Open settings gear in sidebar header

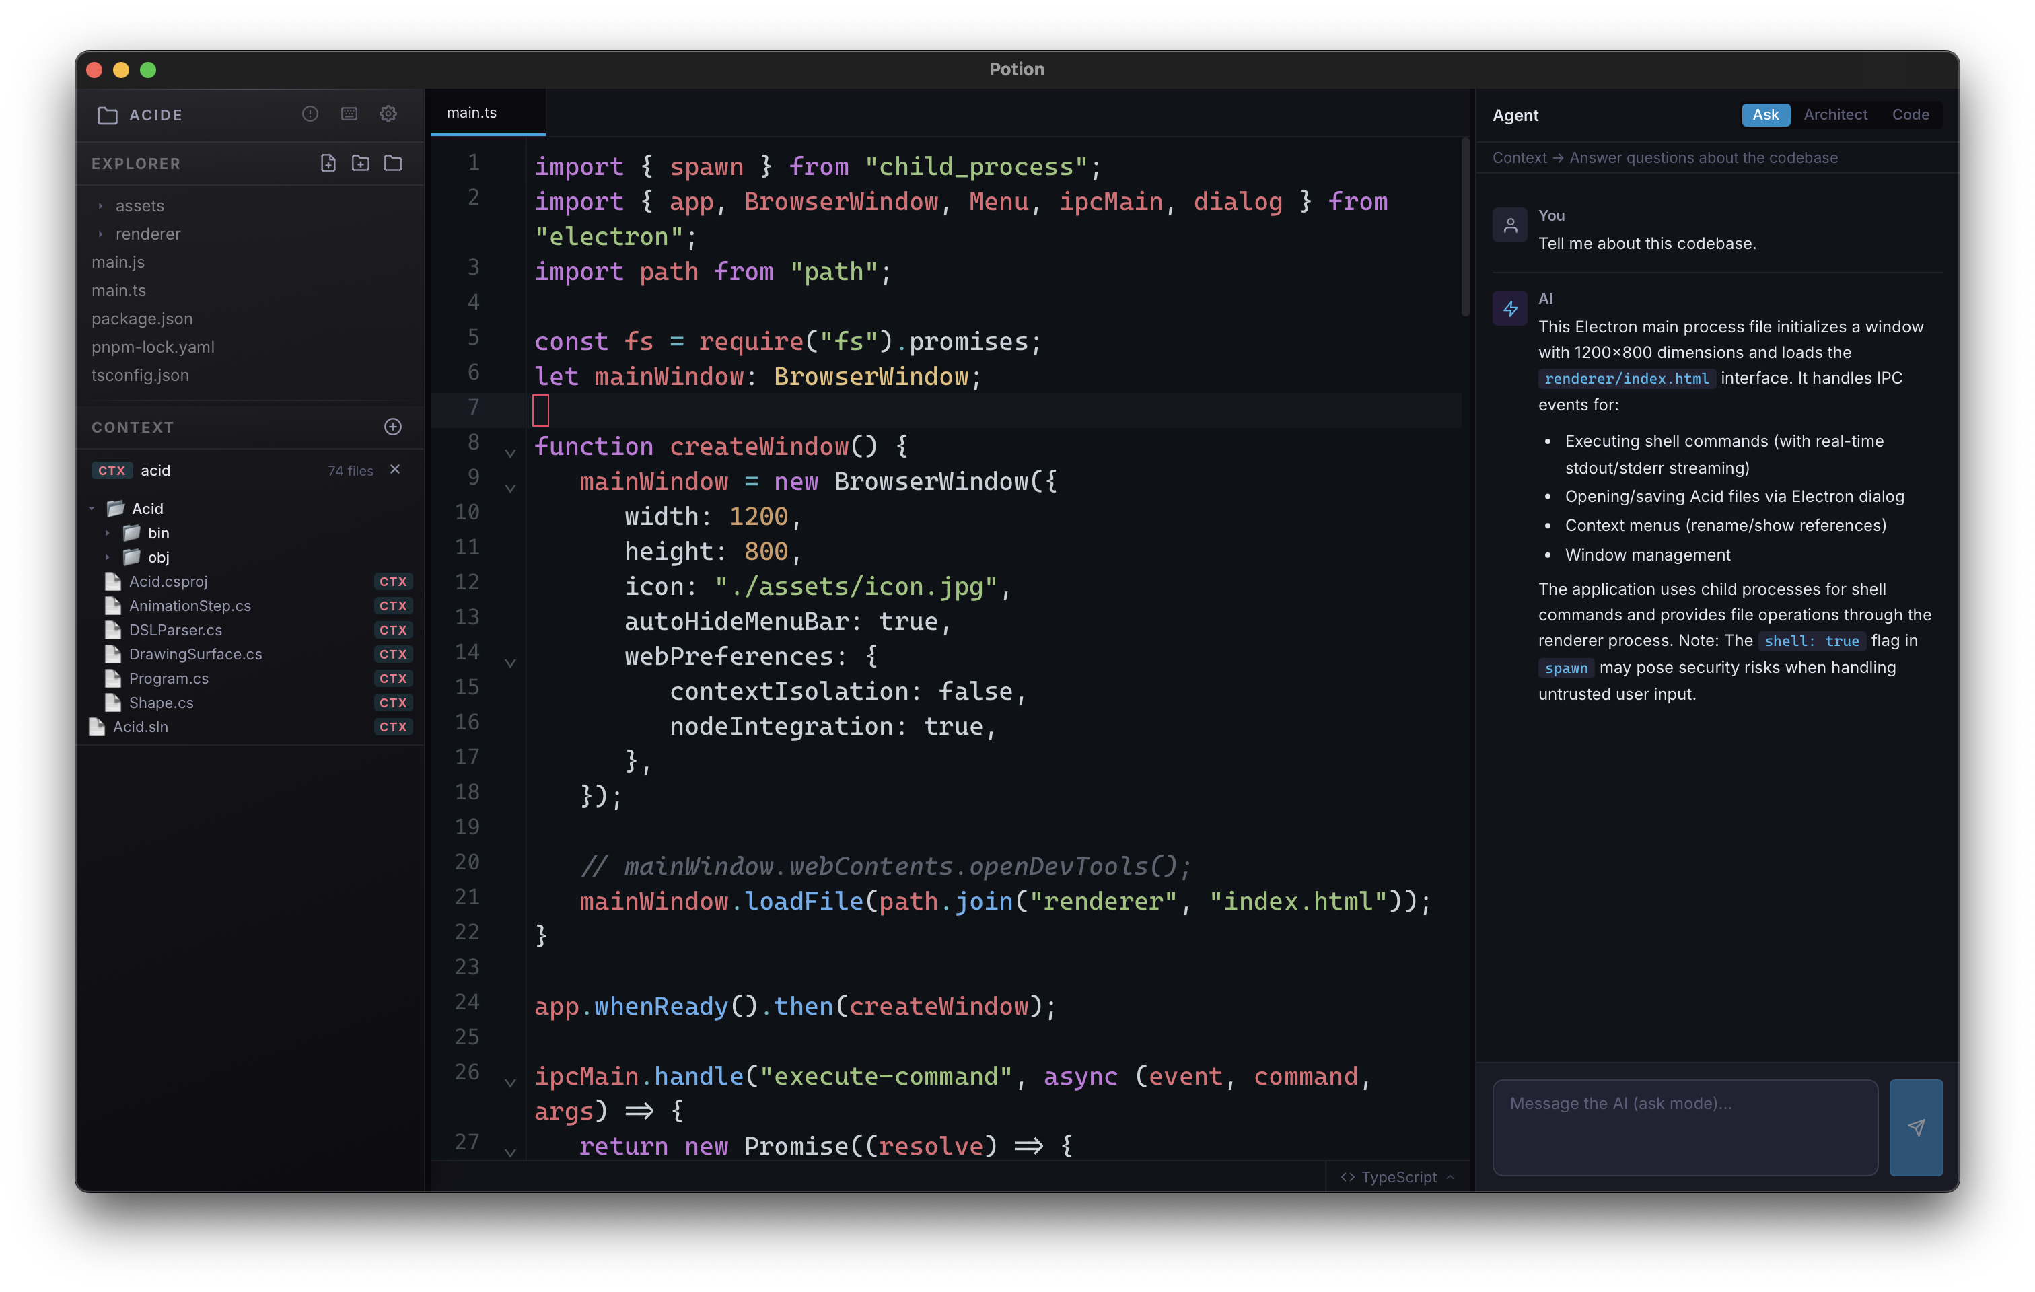[x=388, y=114]
